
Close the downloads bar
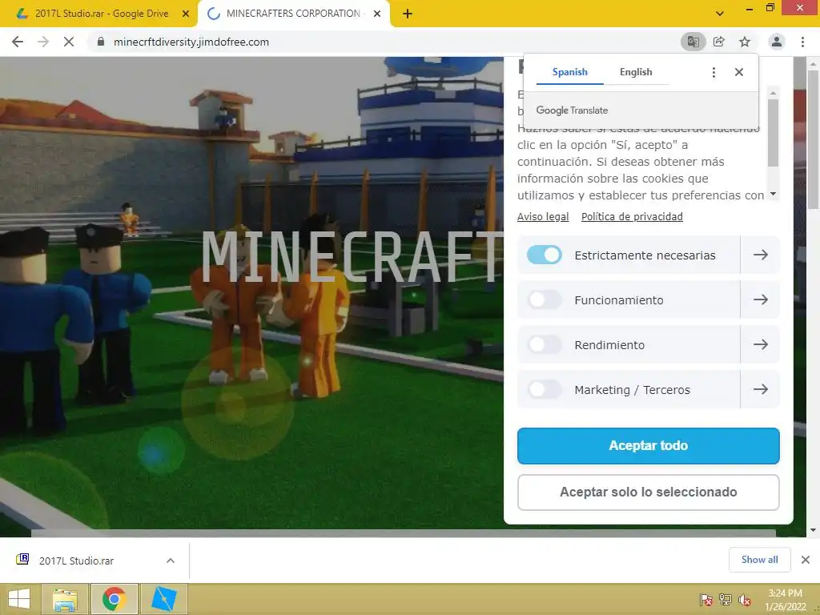point(806,560)
